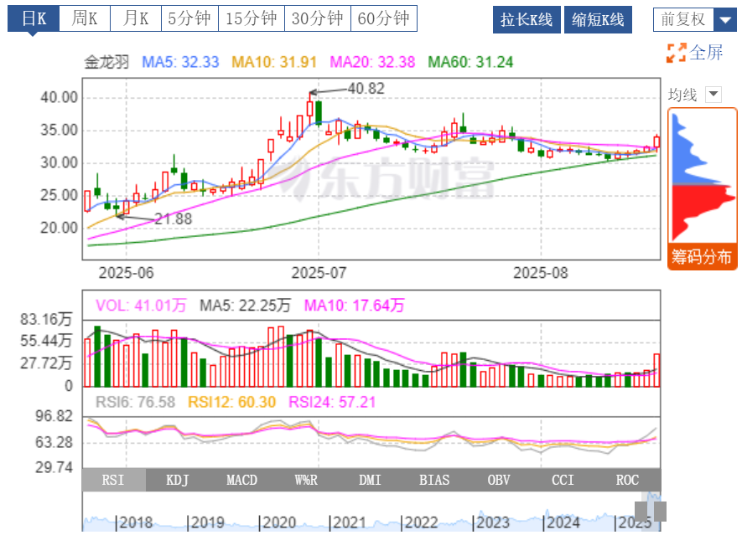Image resolution: width=742 pixels, height=535 pixels.
Task: Click the latest red volume bar
Action: tap(656, 370)
